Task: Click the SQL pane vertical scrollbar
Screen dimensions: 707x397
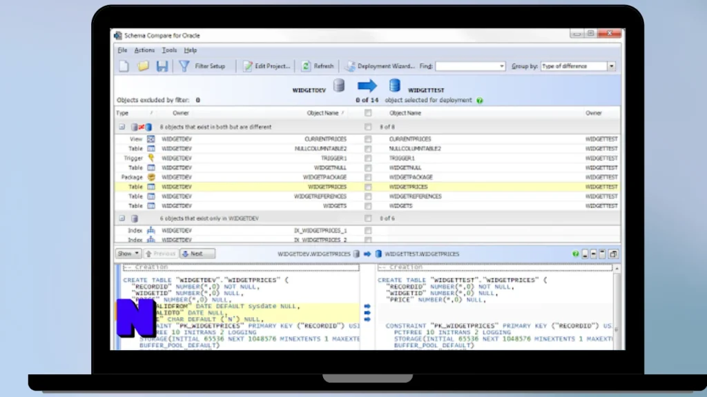Action: (x=617, y=307)
